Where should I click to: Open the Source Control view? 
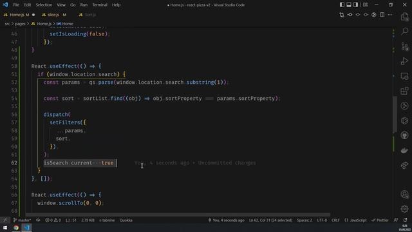tap(405, 46)
